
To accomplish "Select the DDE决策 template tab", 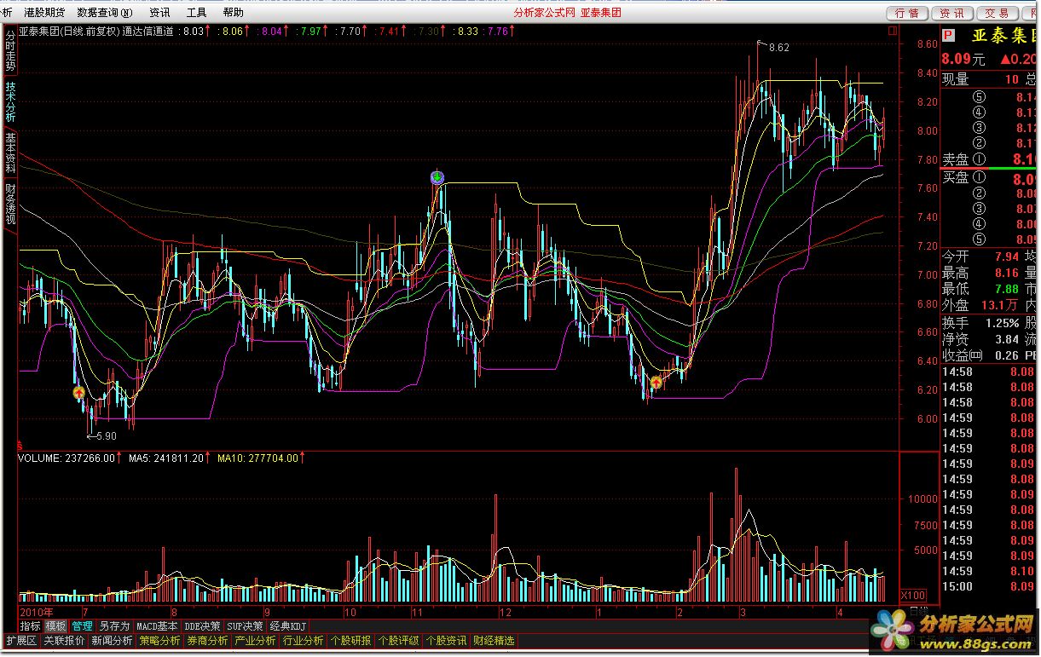I will tap(203, 625).
